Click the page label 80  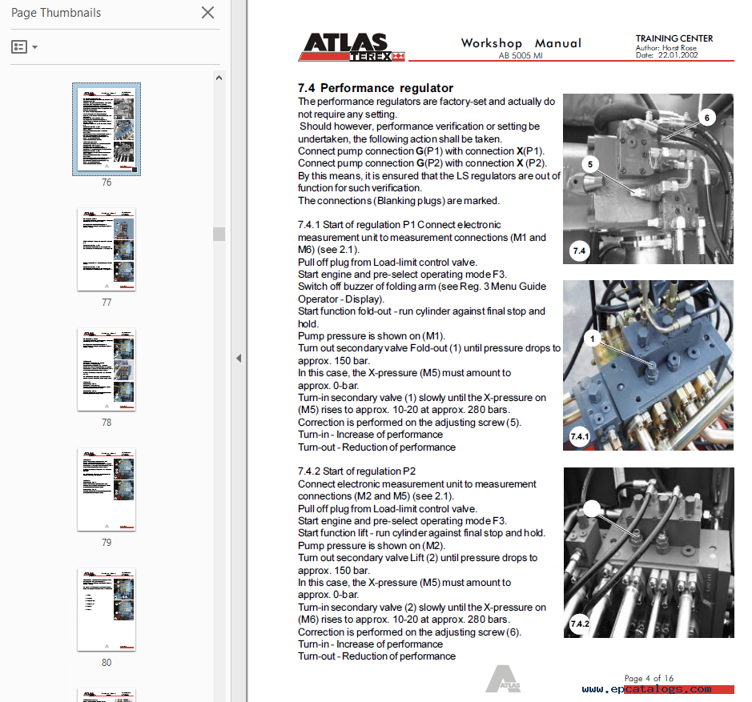(107, 663)
